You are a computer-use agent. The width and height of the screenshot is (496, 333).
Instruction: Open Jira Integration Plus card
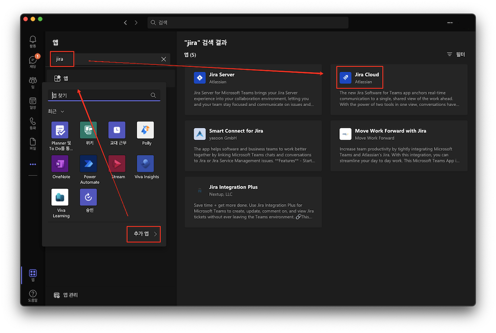pos(253,202)
